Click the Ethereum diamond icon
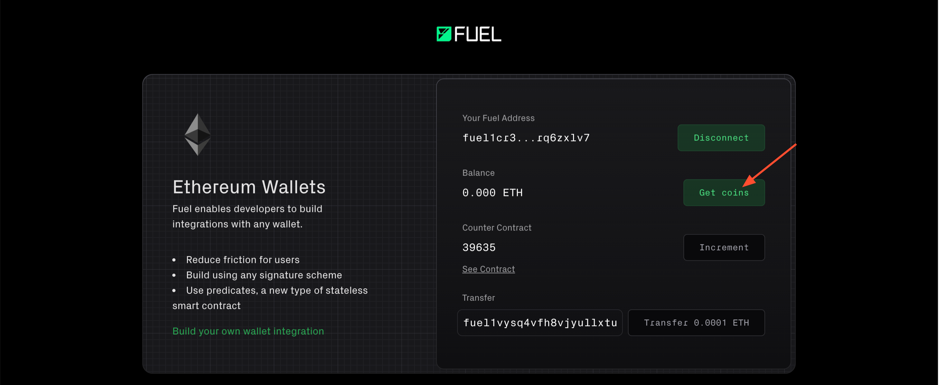This screenshot has height=385, width=946. [198, 134]
